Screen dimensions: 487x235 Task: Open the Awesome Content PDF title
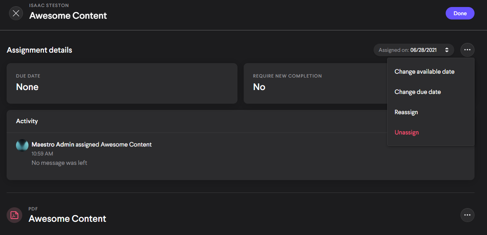67,219
